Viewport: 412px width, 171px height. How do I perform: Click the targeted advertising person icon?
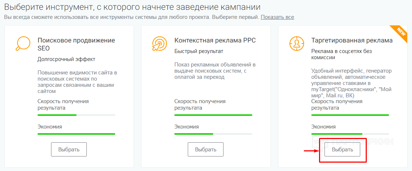coord(296,43)
